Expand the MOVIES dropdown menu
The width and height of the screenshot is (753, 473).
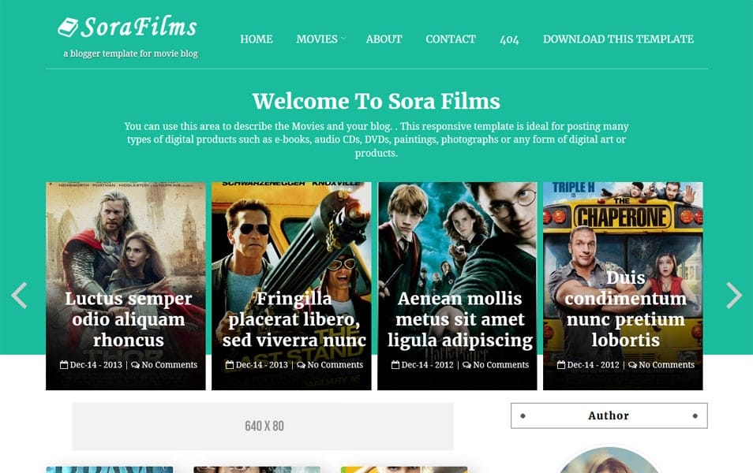tap(319, 38)
